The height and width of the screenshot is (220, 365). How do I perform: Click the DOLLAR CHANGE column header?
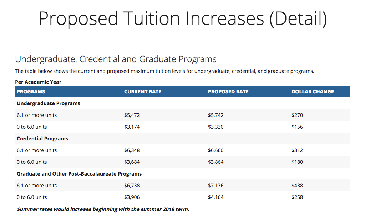pyautogui.click(x=313, y=92)
